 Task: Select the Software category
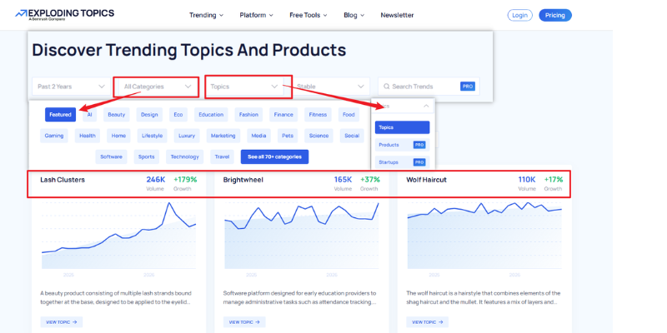pyautogui.click(x=112, y=157)
